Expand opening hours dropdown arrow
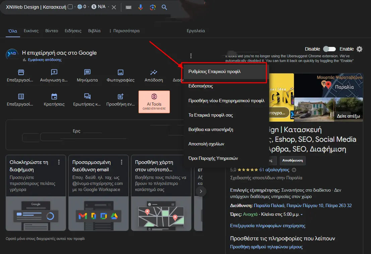The image size is (371, 254). point(302,214)
